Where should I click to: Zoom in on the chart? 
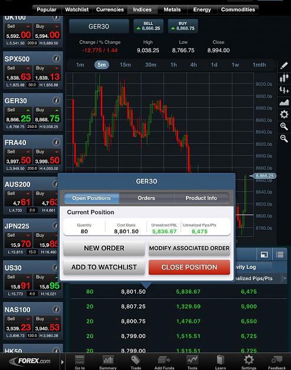284,127
